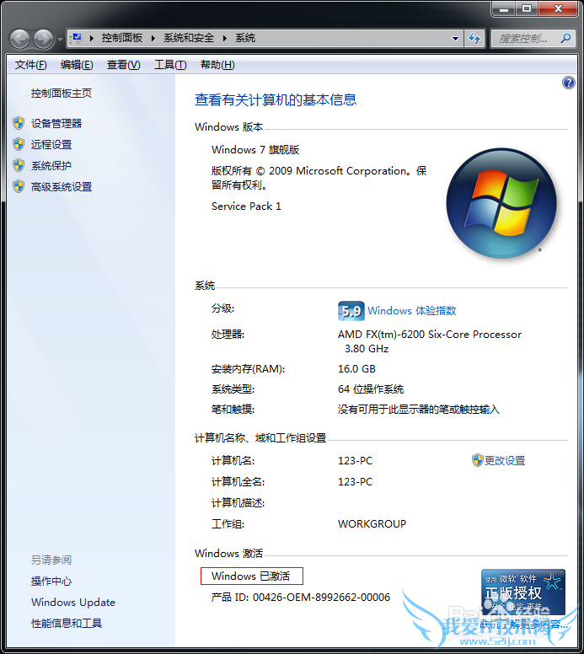Click shield icon next to 设备管理器

pyautogui.click(x=19, y=123)
